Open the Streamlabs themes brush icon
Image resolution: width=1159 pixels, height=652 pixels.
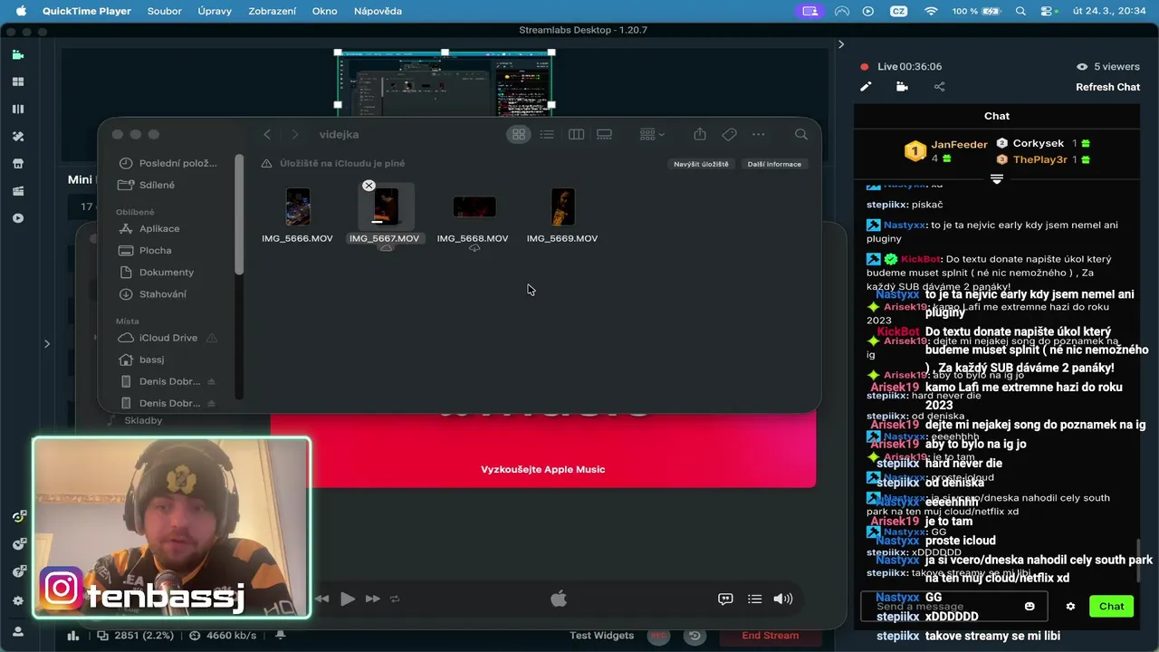(17, 136)
